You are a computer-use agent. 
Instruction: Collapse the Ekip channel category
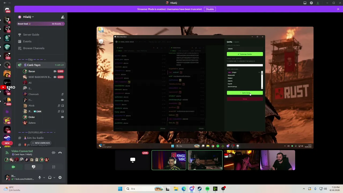point(32,60)
